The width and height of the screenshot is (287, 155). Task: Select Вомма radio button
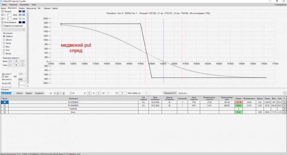point(4,54)
